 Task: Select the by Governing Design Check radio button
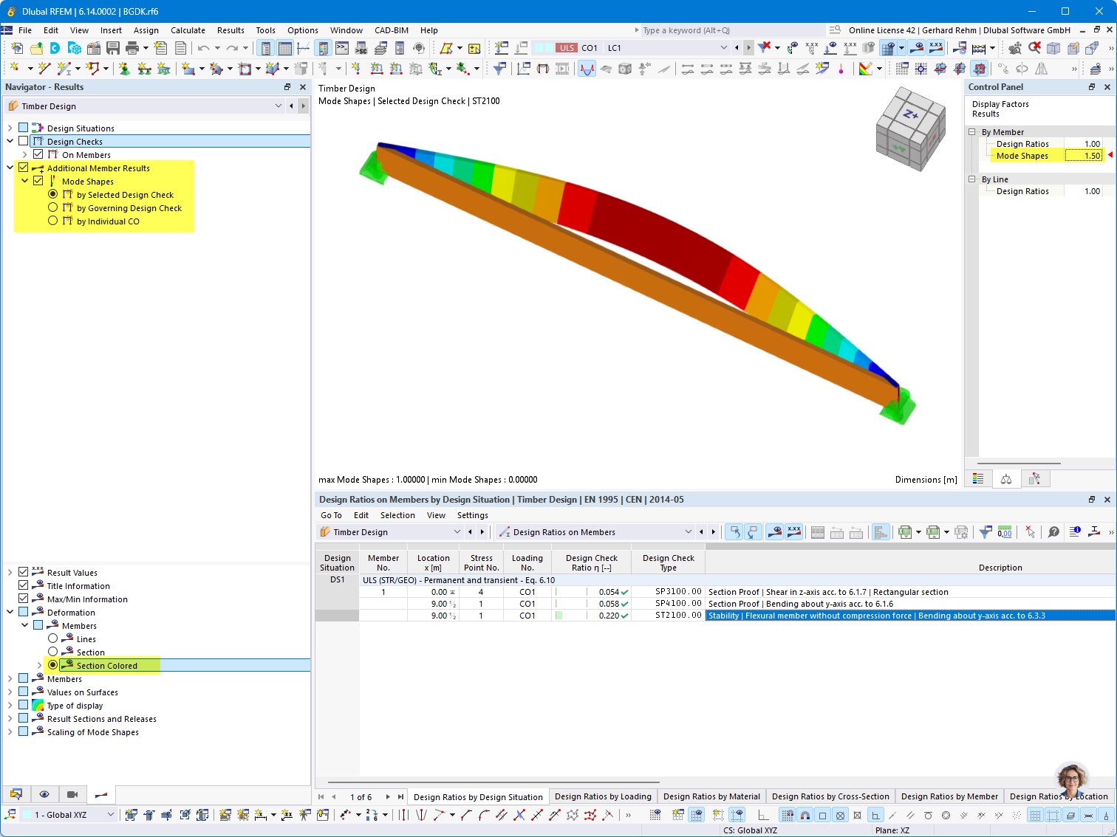click(53, 207)
